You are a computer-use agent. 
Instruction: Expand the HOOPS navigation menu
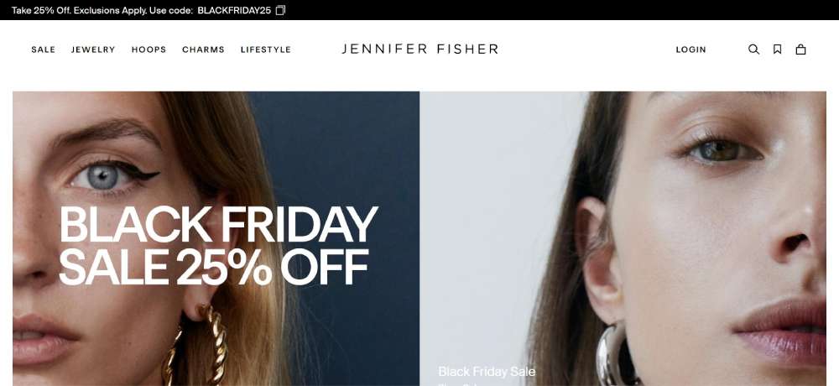coord(149,50)
